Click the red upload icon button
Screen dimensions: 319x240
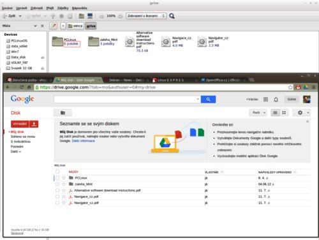[x=34, y=124]
